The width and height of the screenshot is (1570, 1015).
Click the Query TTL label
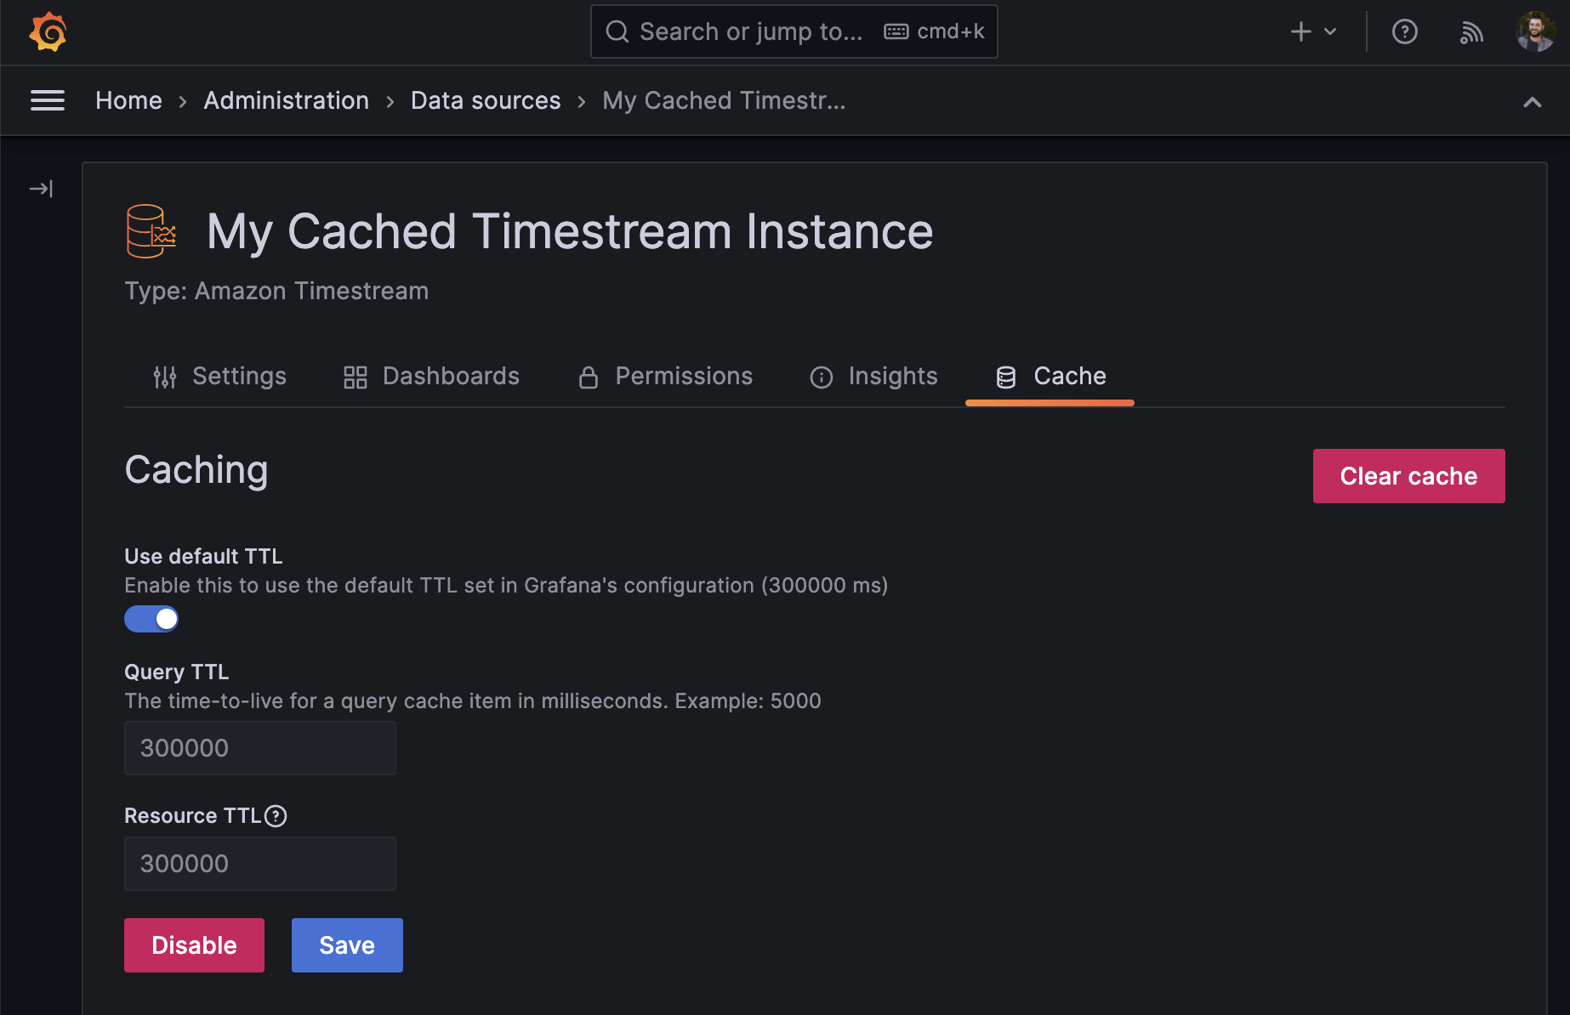pyautogui.click(x=177, y=672)
